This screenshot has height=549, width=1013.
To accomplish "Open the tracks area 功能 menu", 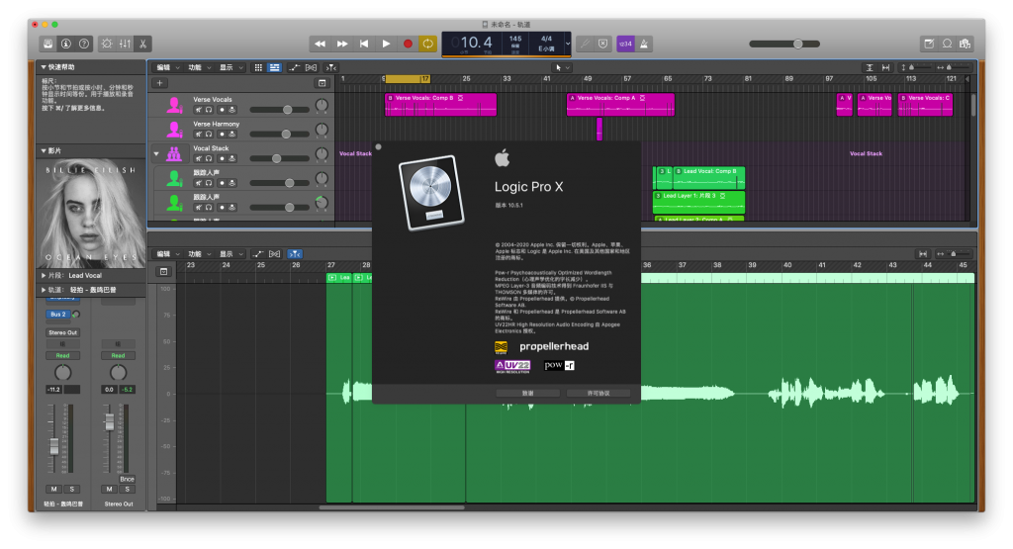I will point(199,68).
